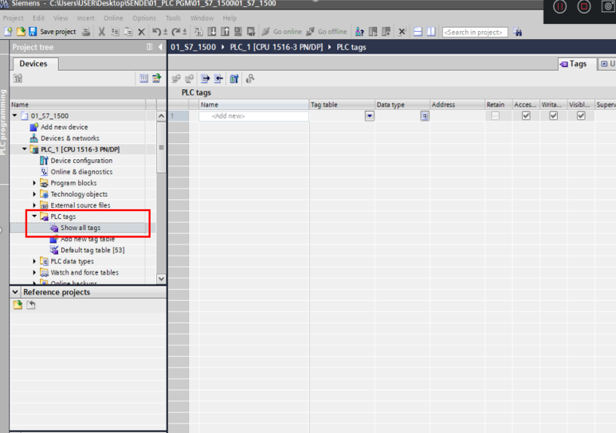The height and width of the screenshot is (433, 616).
Task: Click the Open project icon
Action: [21, 31]
